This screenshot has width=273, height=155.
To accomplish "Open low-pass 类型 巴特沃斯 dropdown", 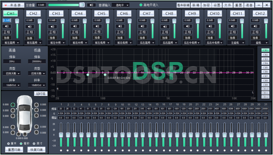I will pyautogui.click(x=37, y=74).
